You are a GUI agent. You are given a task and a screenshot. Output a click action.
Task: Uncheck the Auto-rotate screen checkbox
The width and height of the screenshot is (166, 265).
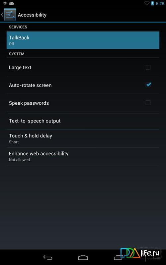coord(148,85)
